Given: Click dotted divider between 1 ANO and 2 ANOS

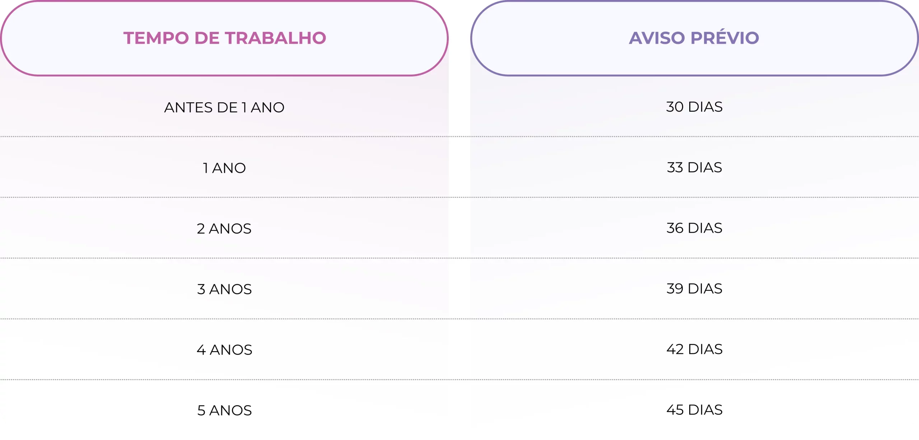Looking at the screenshot, I should click(x=459, y=197).
